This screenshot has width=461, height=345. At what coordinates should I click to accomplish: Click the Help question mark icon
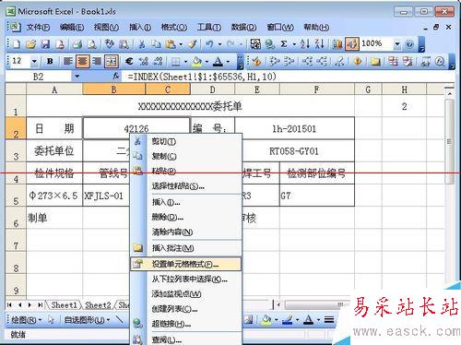(x=409, y=44)
